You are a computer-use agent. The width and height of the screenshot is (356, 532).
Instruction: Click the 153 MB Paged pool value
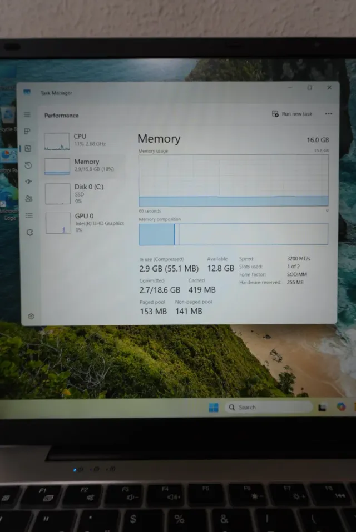click(153, 311)
